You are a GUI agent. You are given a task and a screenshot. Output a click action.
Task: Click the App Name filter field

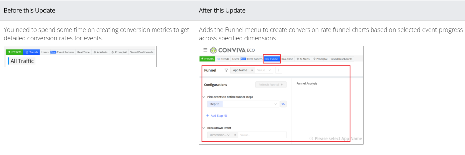point(240,70)
